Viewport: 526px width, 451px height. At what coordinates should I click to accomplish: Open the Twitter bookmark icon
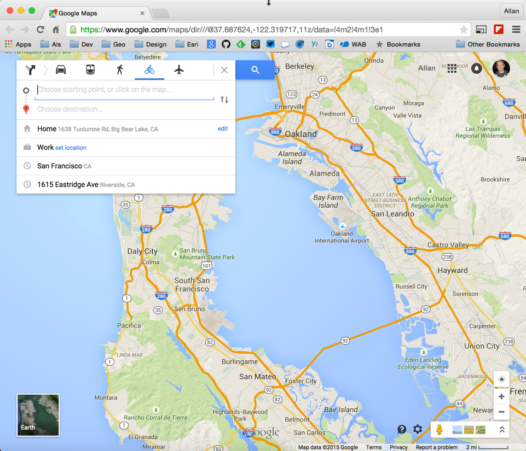tap(270, 44)
